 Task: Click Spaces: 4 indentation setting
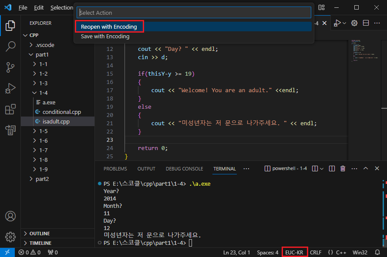(x=268, y=252)
